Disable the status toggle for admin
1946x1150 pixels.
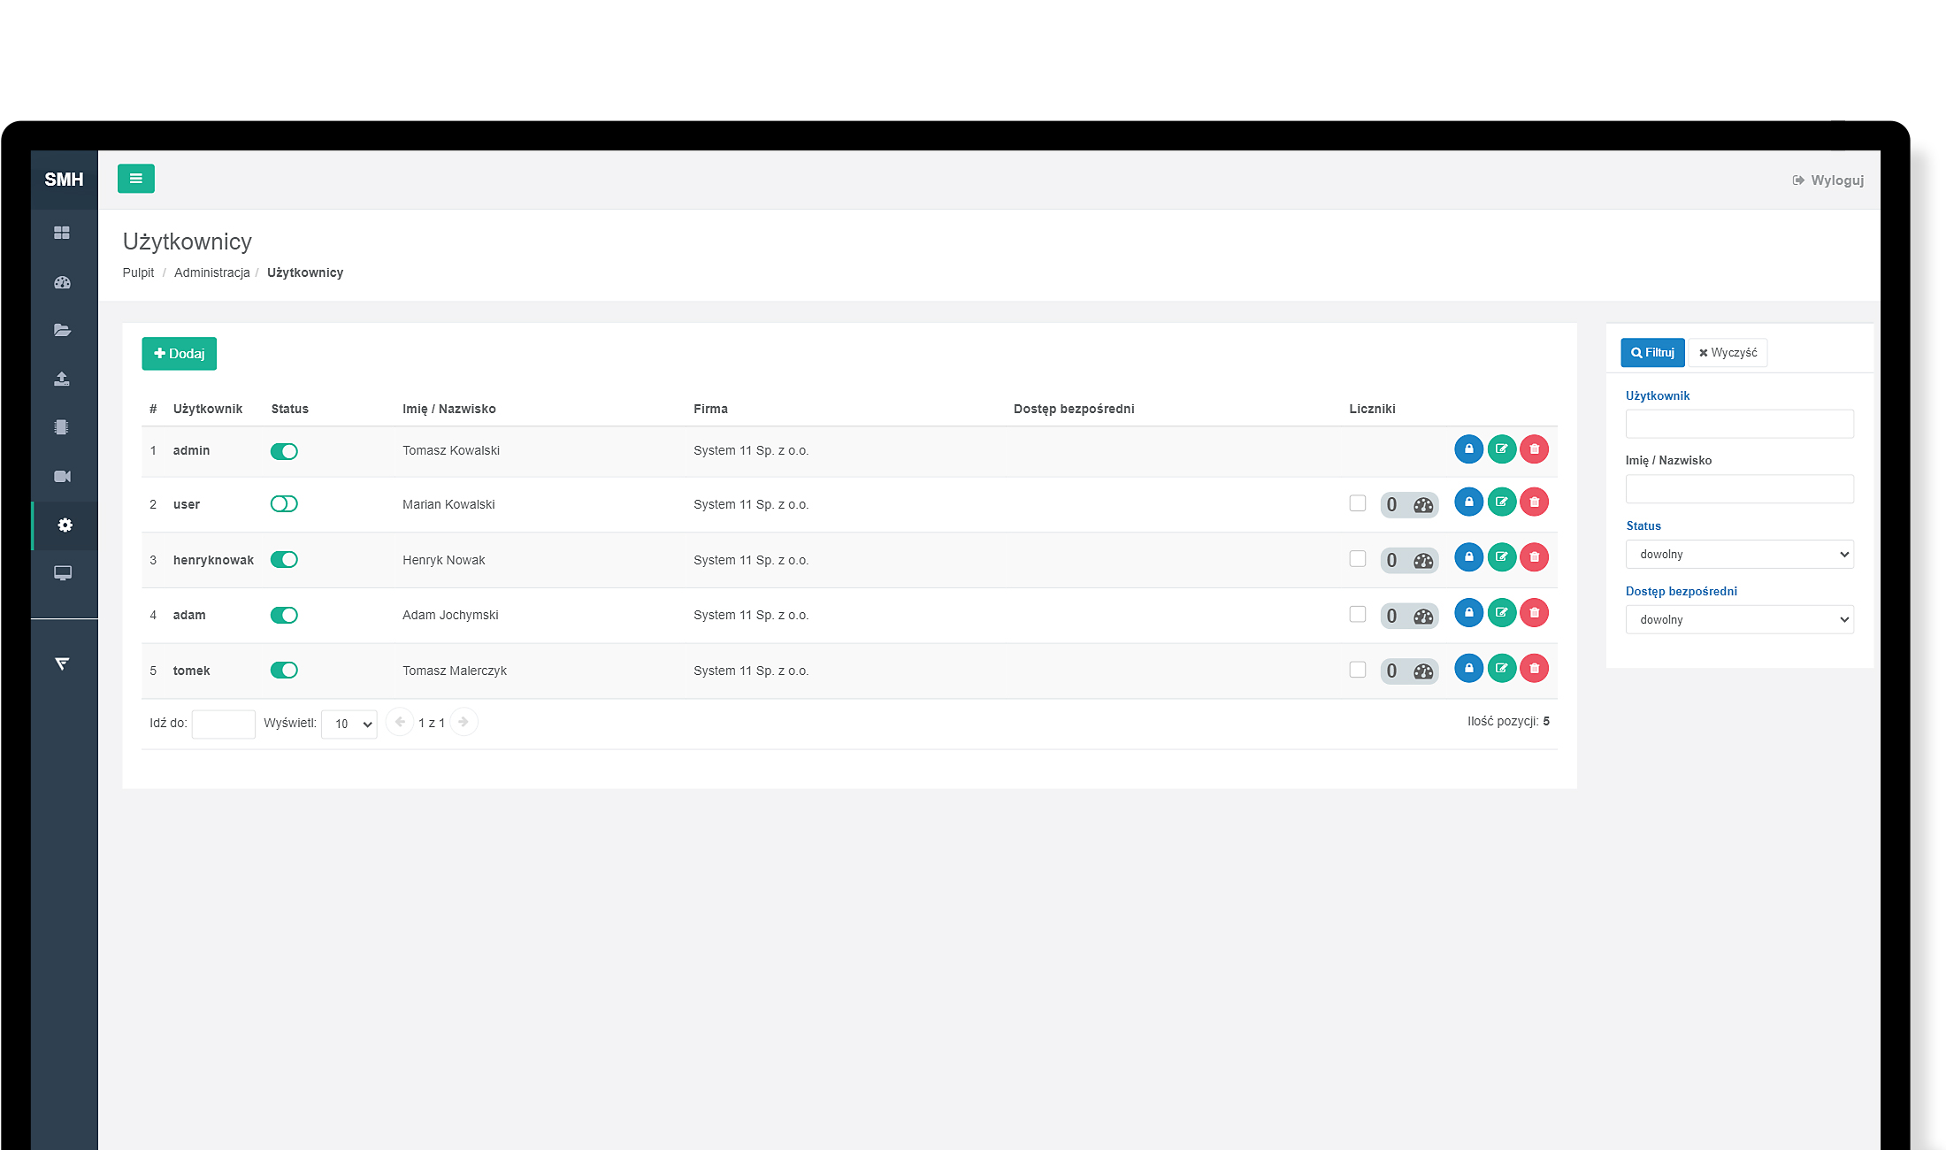click(284, 451)
